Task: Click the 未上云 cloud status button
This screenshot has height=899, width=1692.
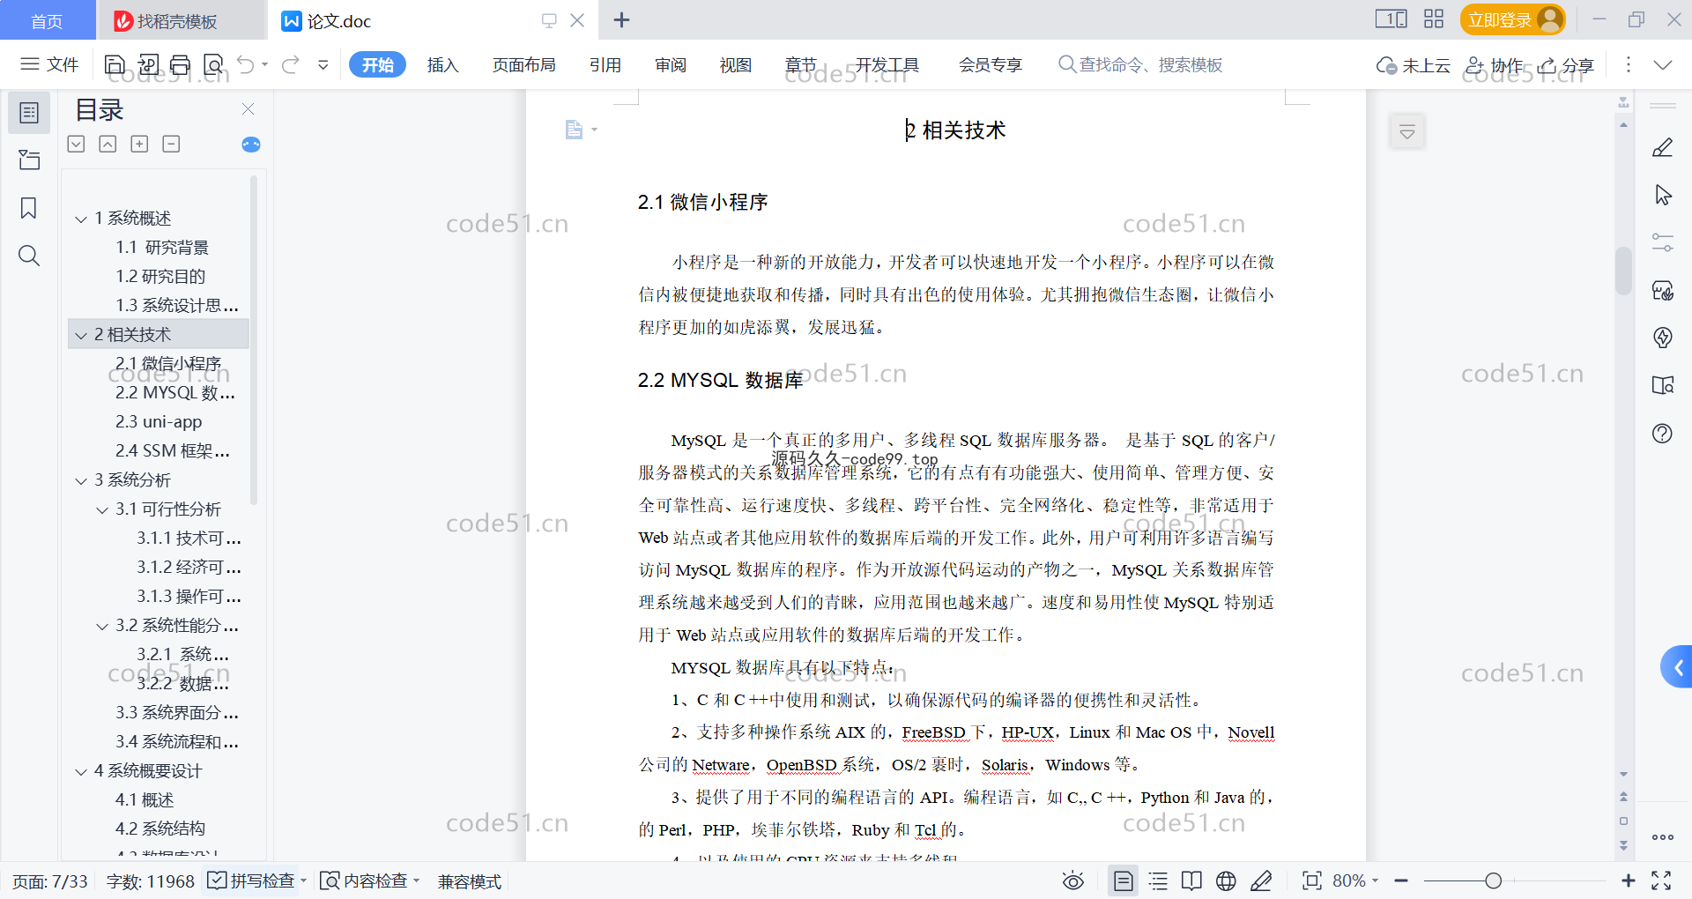Action: [x=1414, y=65]
